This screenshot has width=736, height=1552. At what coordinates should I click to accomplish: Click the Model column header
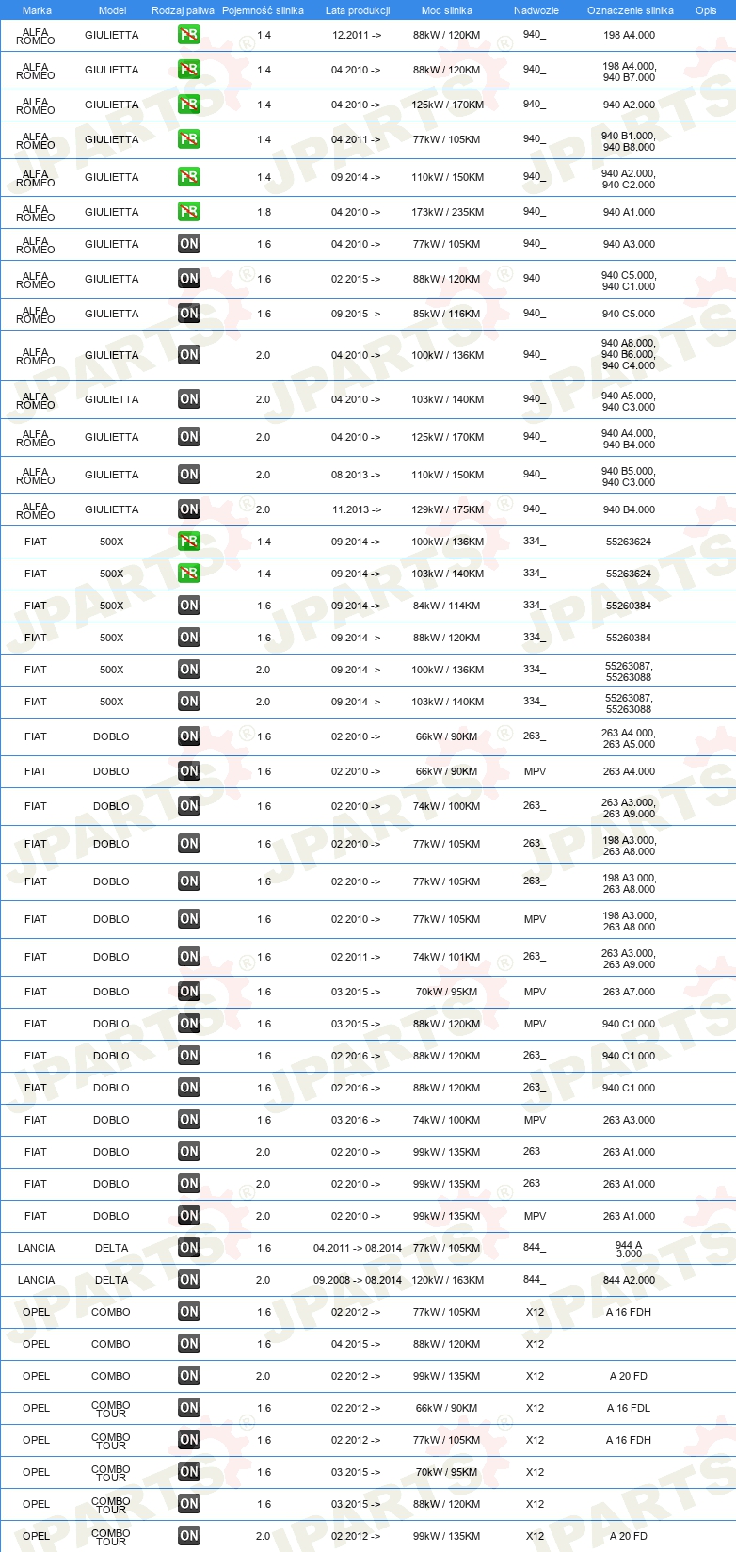point(112,10)
